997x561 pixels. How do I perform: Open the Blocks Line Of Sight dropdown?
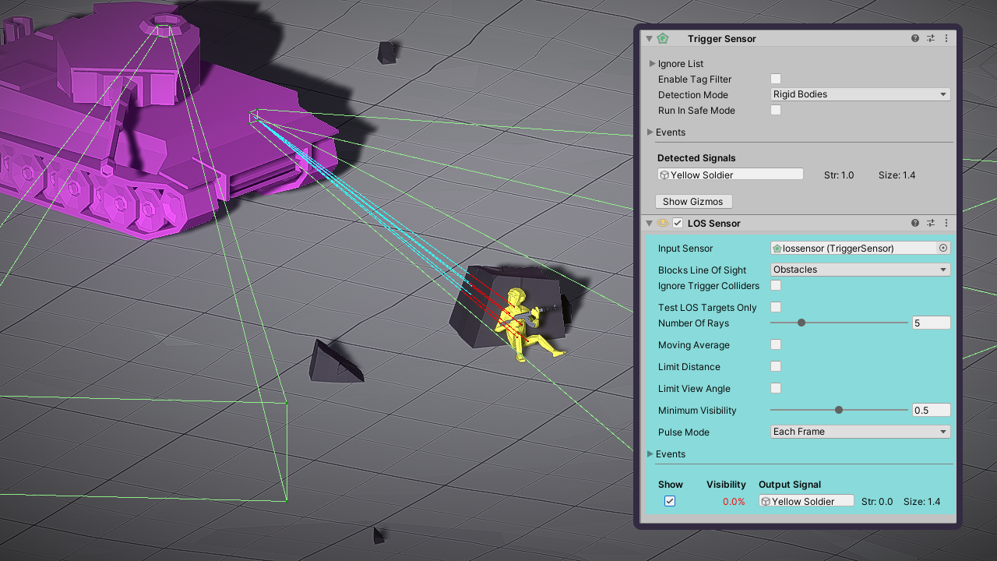(x=860, y=270)
